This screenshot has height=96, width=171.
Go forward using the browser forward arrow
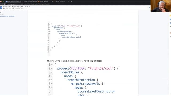click(x=2, y=4)
